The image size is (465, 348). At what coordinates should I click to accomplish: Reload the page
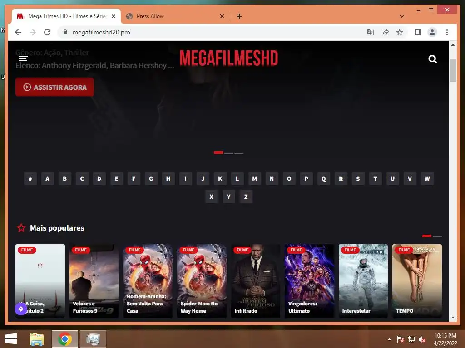click(x=47, y=32)
